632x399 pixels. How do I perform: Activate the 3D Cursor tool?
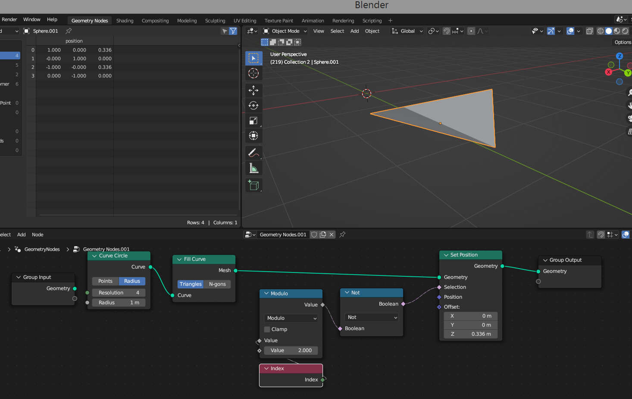[x=253, y=73]
